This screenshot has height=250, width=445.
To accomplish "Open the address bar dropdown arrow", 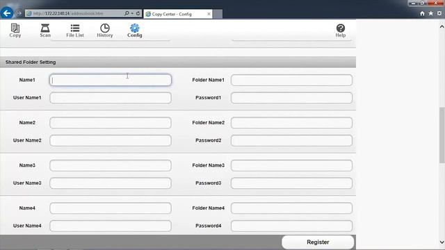I will pos(132,13).
